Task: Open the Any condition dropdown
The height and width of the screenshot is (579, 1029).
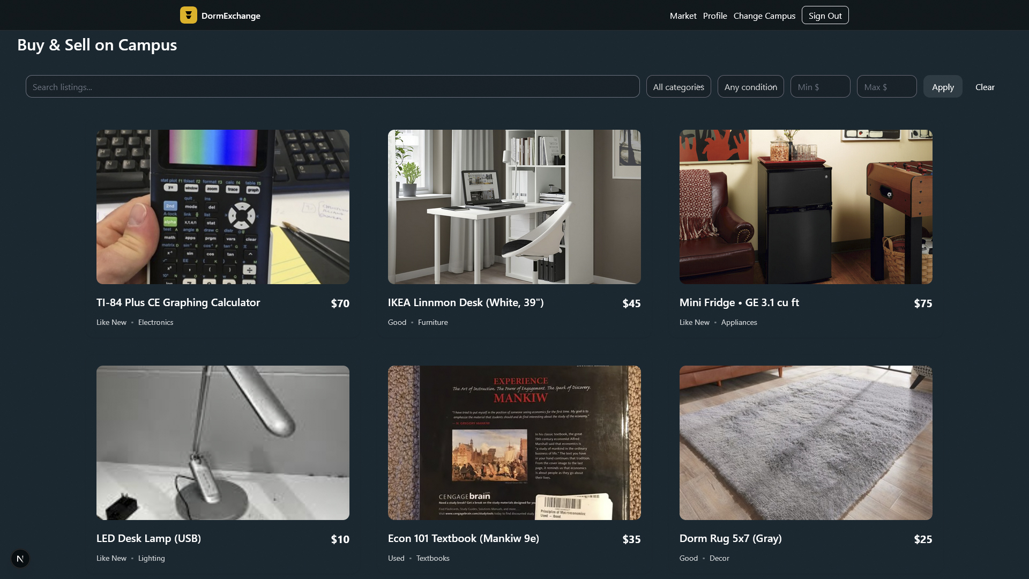Action: click(x=750, y=87)
